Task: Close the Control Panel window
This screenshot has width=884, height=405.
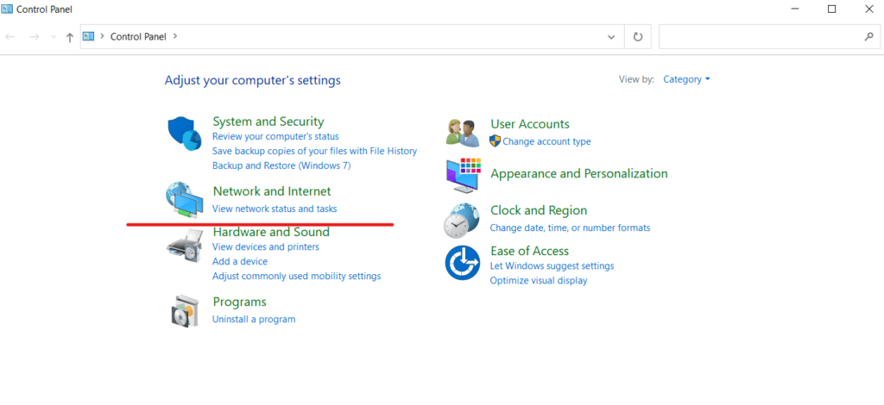Action: (x=868, y=9)
